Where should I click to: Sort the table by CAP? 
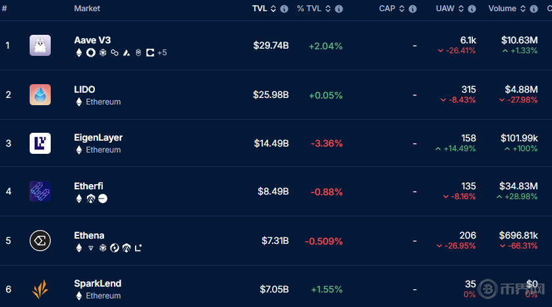[387, 9]
